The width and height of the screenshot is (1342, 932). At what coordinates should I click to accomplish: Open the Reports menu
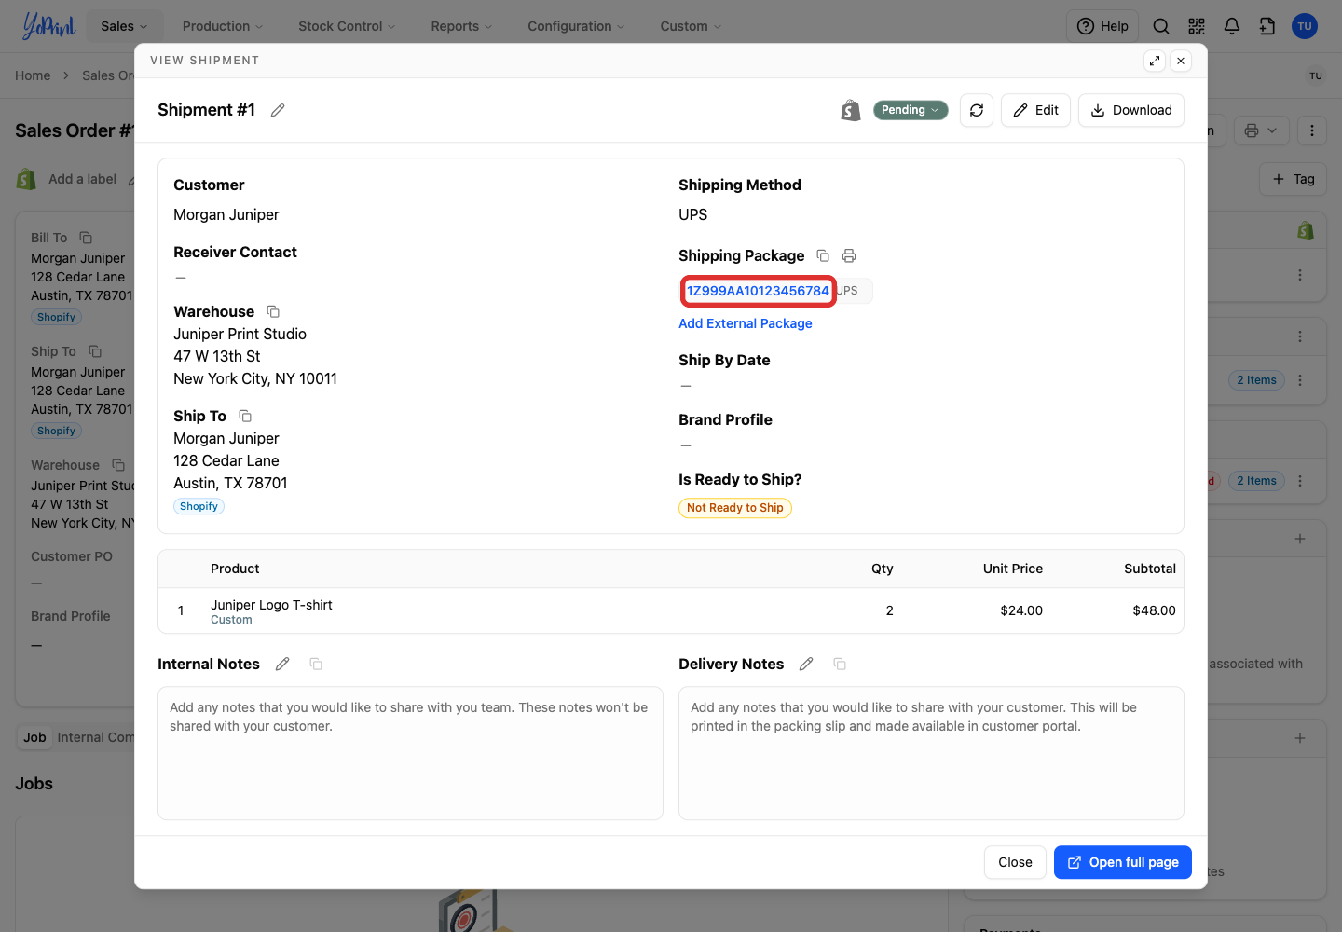(x=461, y=26)
